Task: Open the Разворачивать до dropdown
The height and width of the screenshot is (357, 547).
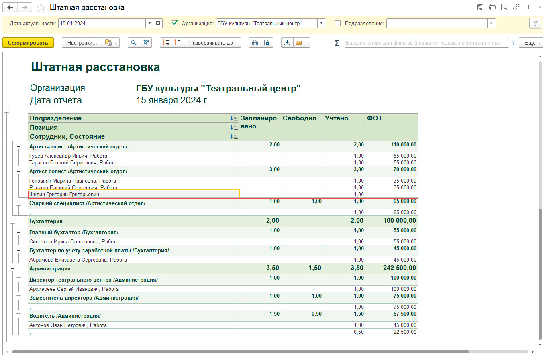Action: [212, 43]
